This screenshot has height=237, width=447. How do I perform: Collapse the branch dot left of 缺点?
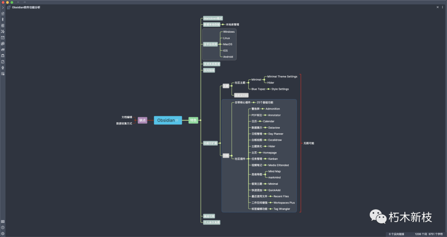pos(135,120)
